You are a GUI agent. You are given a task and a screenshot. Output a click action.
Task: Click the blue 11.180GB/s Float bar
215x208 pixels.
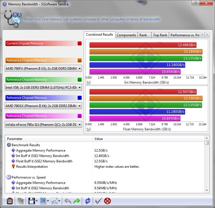pos(137,112)
